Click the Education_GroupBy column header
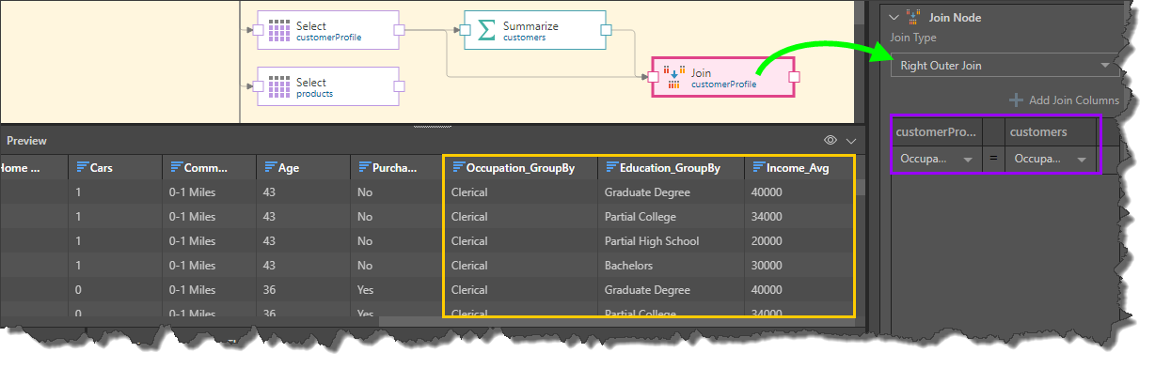The width and height of the screenshot is (1155, 368). [x=671, y=168]
